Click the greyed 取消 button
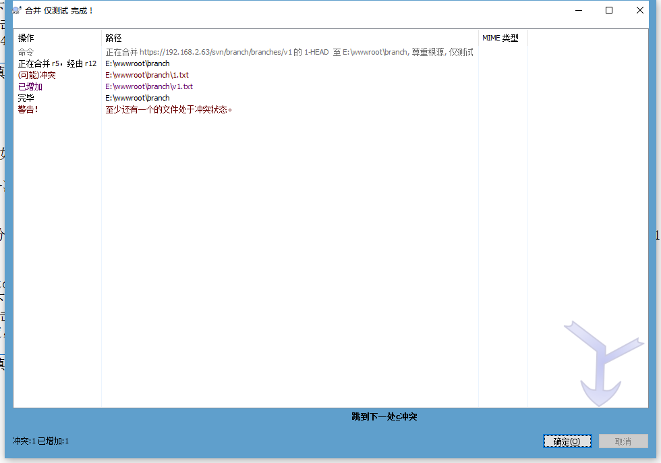The width and height of the screenshot is (661, 463). point(623,441)
